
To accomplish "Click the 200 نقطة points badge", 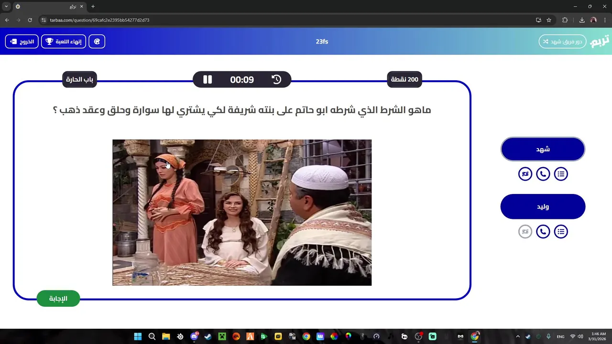I will pyautogui.click(x=404, y=79).
